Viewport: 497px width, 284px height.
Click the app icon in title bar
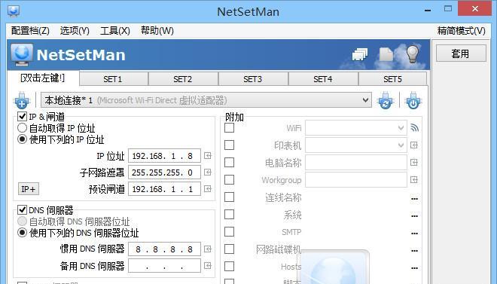click(x=14, y=11)
